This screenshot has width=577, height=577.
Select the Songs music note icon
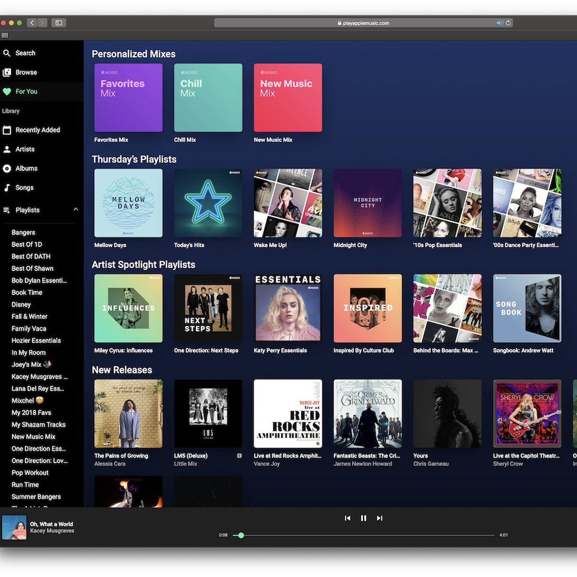[x=8, y=188]
